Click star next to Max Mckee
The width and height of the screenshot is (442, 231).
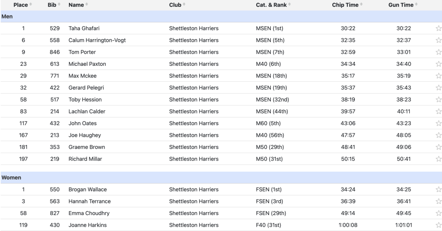point(439,76)
